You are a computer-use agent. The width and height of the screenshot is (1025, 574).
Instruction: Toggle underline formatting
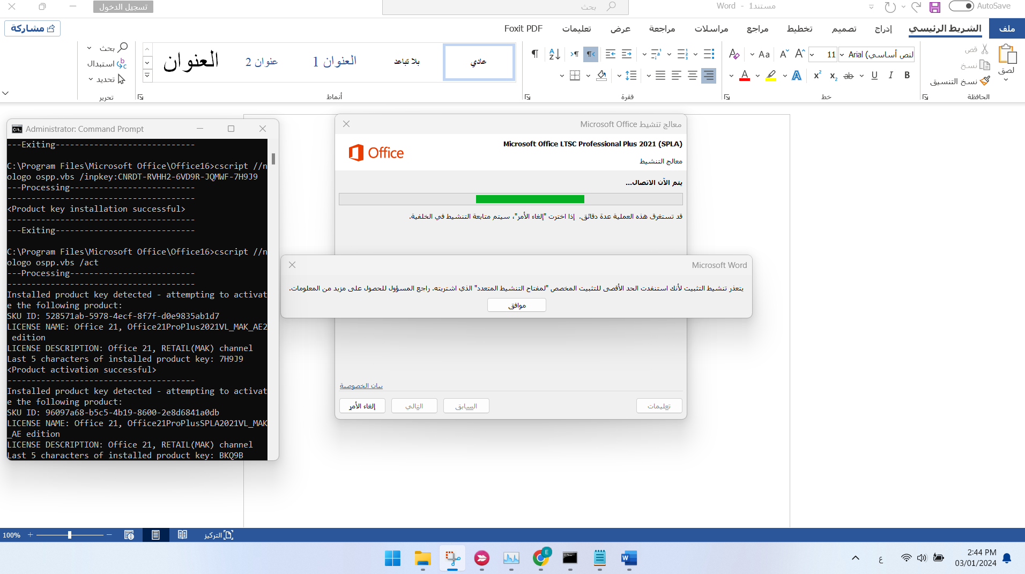[874, 76]
